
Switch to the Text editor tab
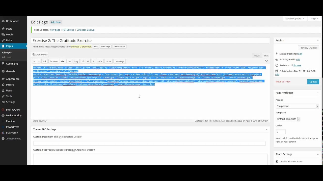[x=266, y=56]
